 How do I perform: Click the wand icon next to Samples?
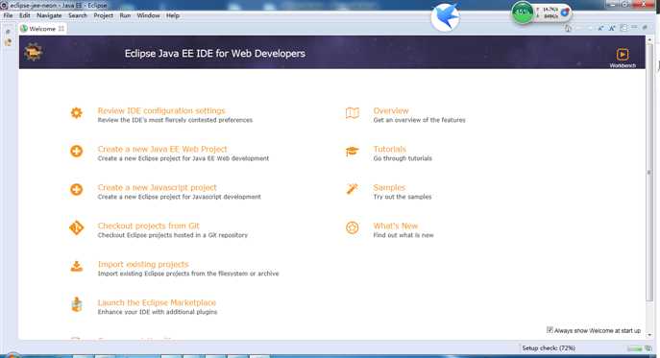[x=353, y=189]
